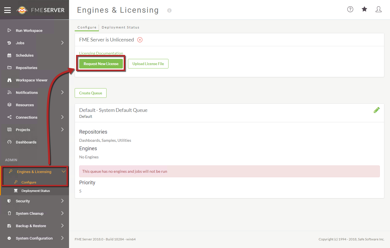390x248 pixels.
Task: Click the favorites star icon
Action: click(364, 9)
